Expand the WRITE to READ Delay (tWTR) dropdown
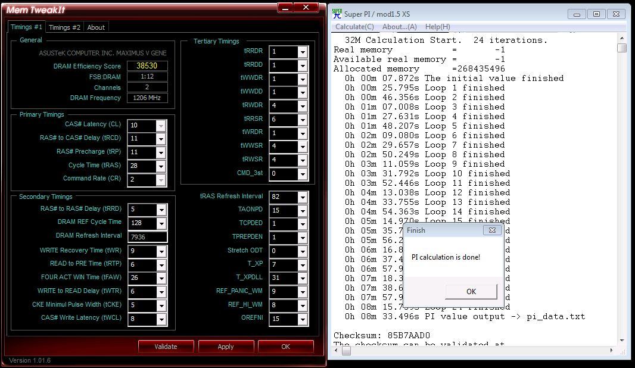Image resolution: width=635 pixels, height=368 pixels. [161, 292]
